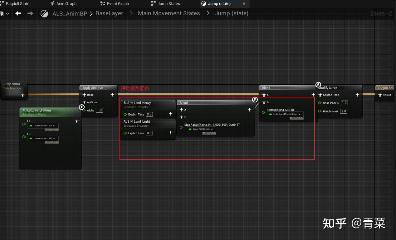Image resolution: width=396 pixels, height=240 pixels.
Task: Select the Apply Additive node title
Action: pos(92,88)
